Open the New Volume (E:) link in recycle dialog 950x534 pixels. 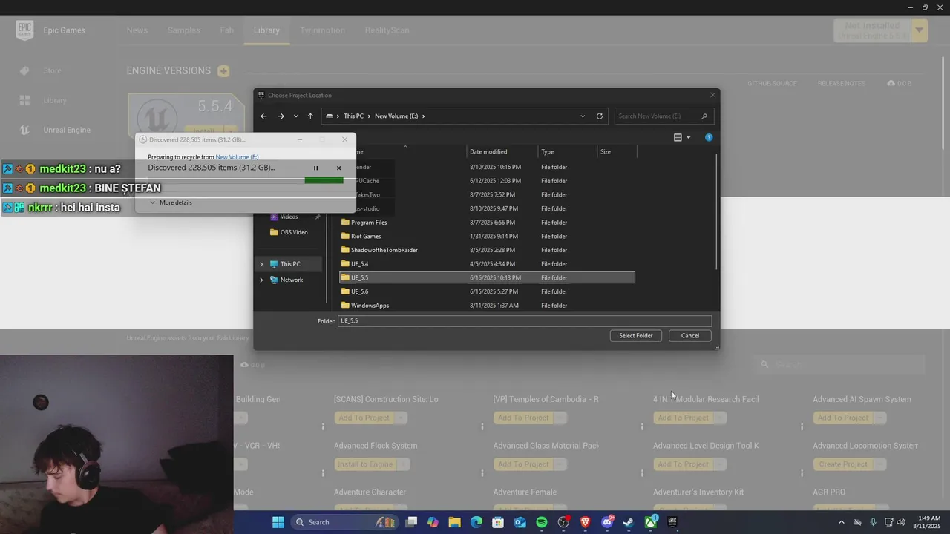point(237,157)
